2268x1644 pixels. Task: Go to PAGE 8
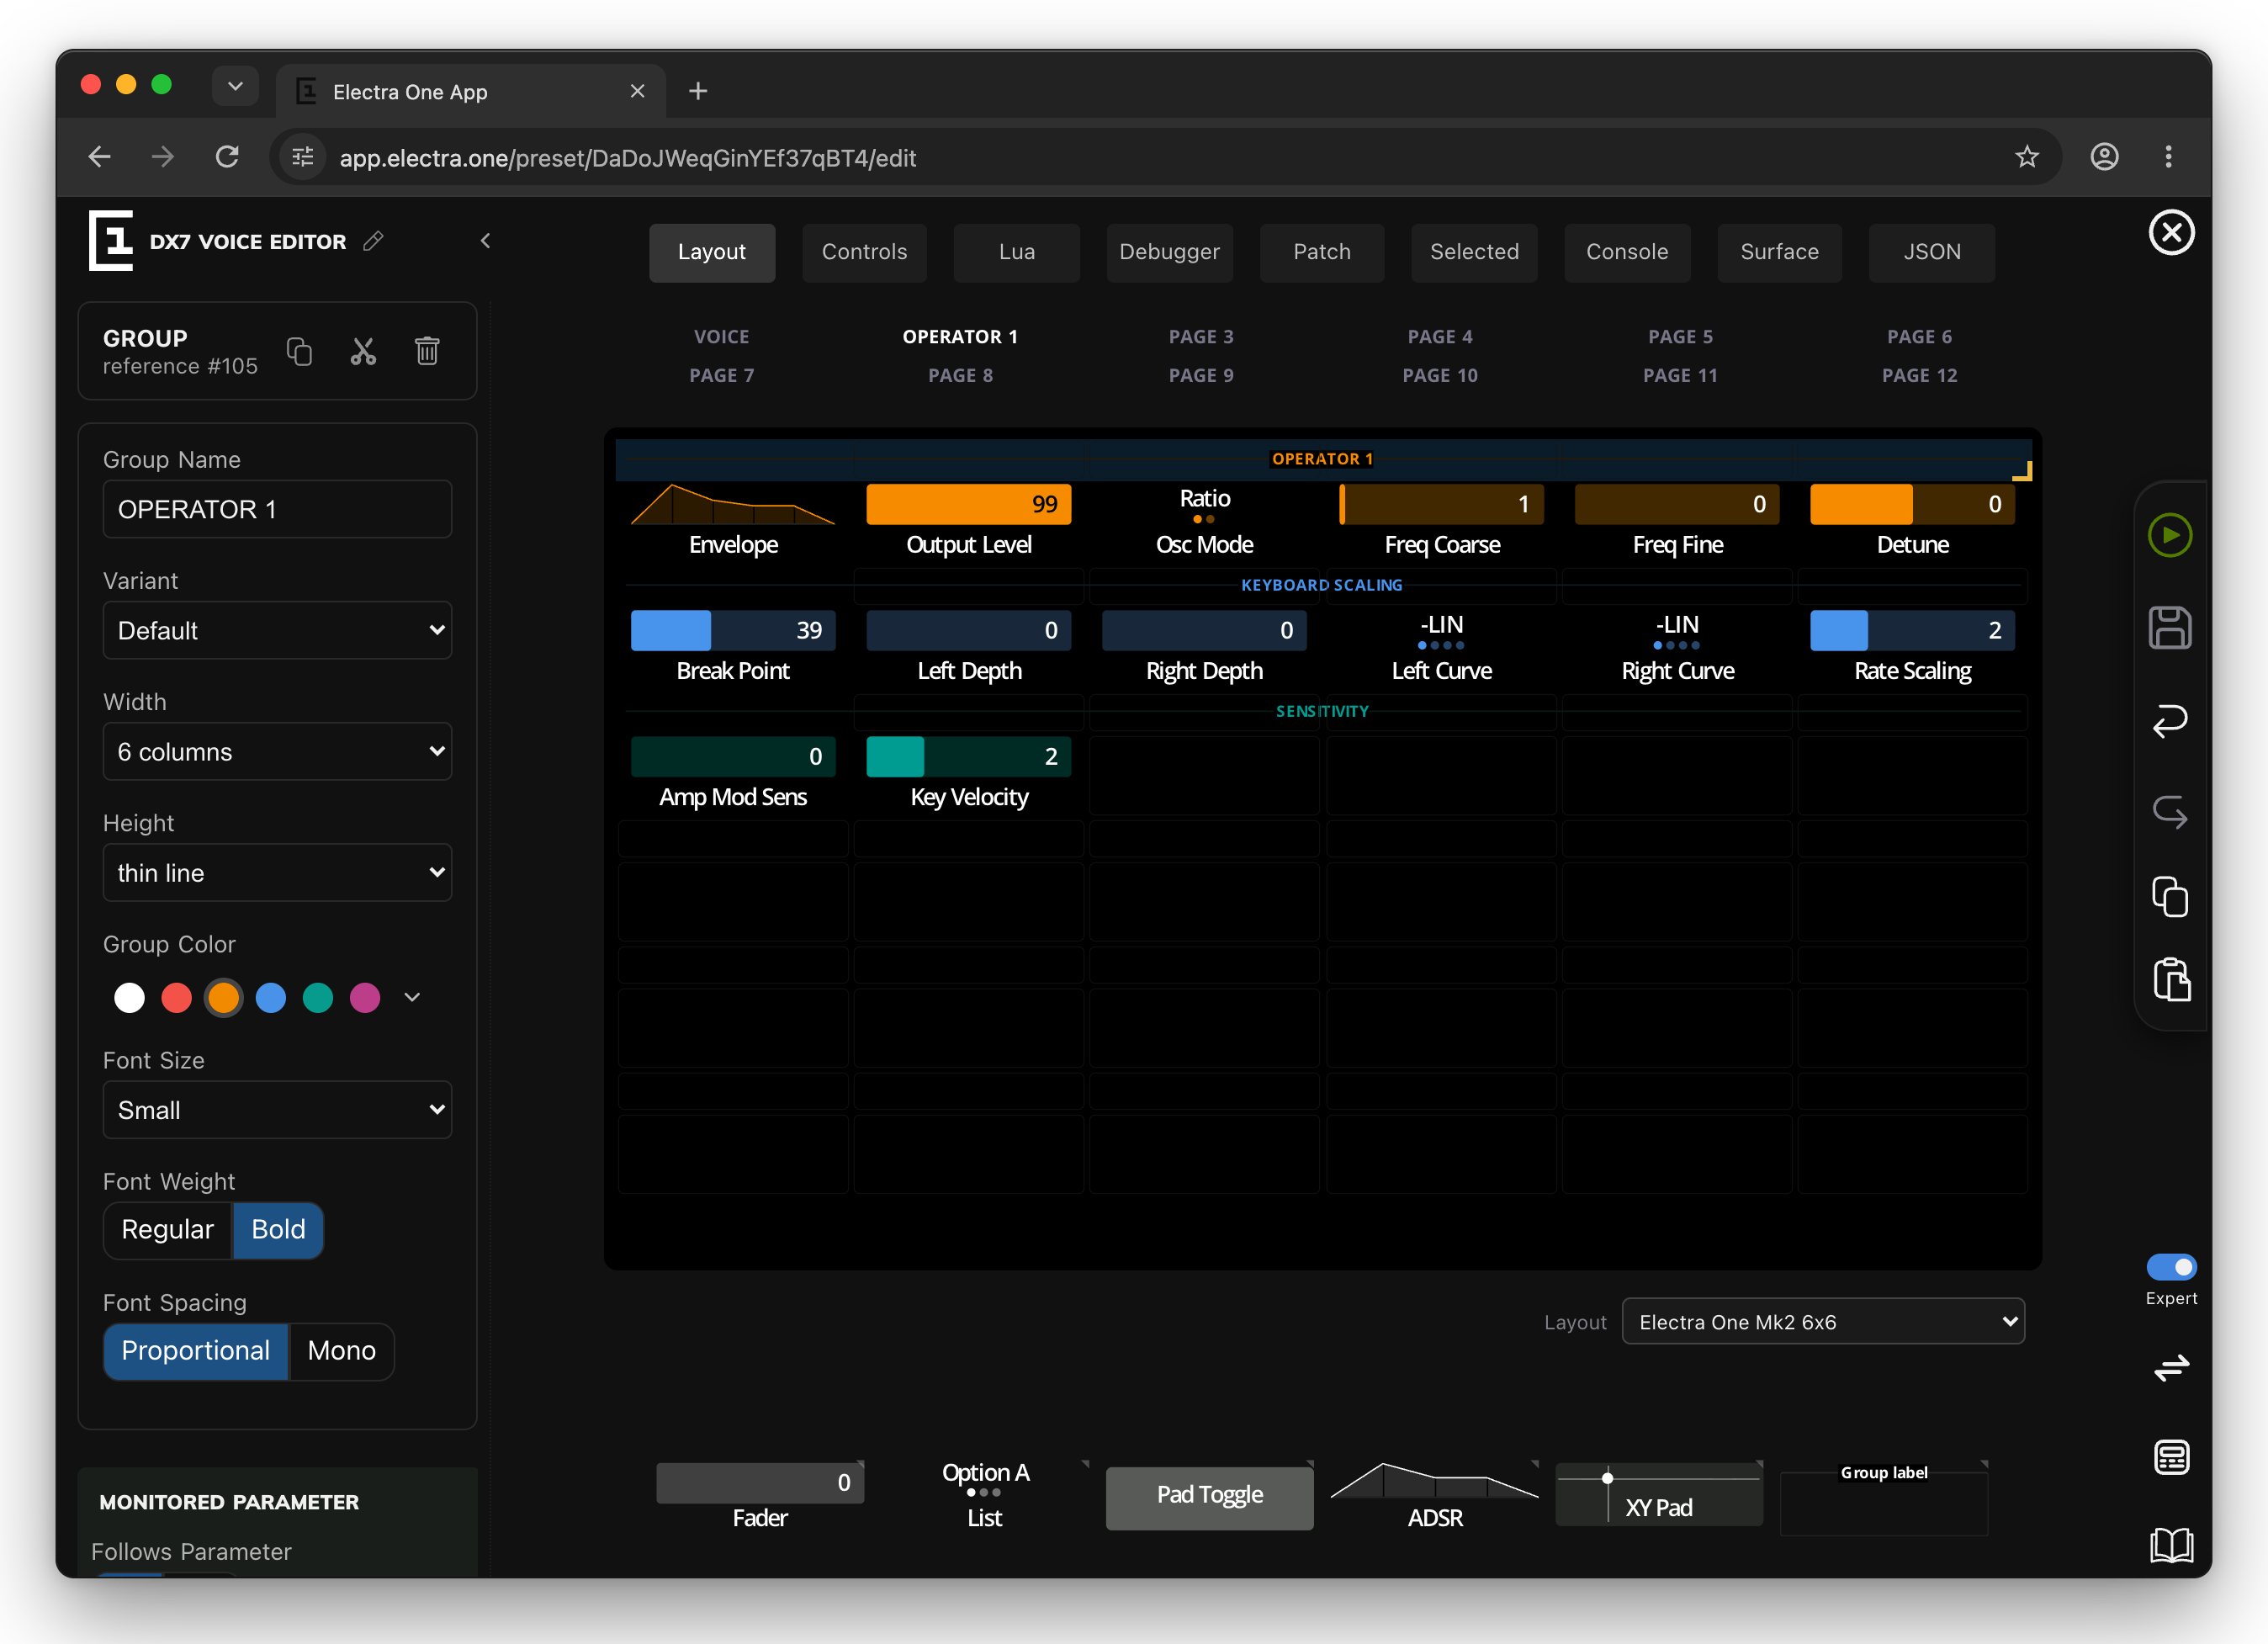[961, 375]
